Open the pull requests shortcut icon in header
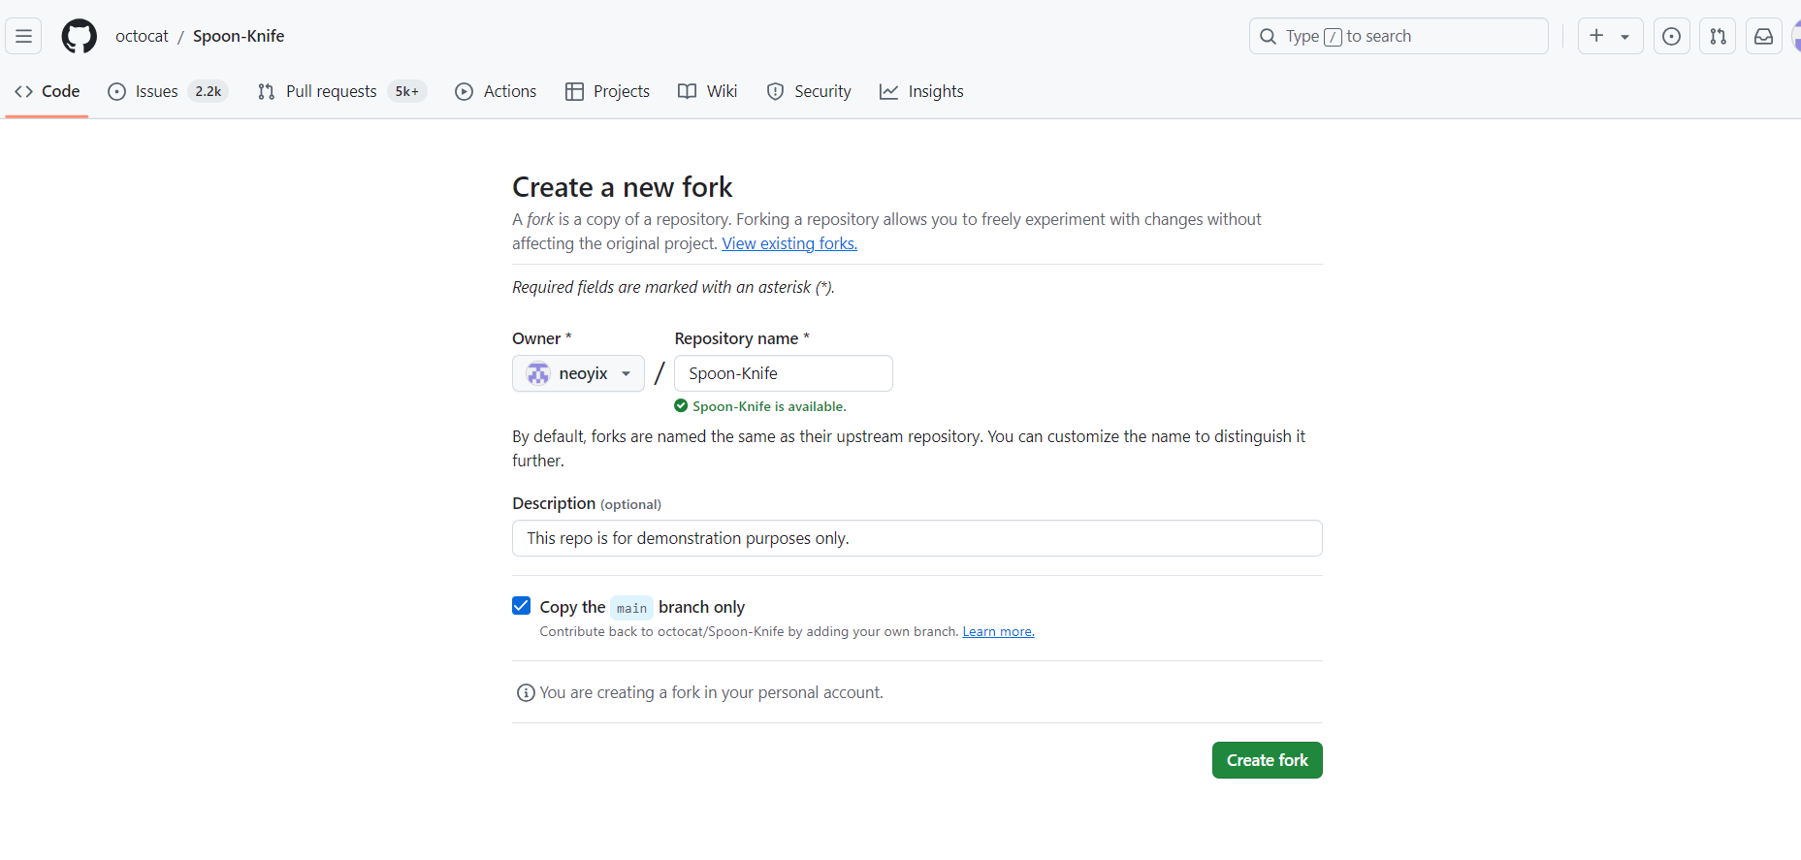The height and width of the screenshot is (860, 1801). pyautogui.click(x=1718, y=36)
